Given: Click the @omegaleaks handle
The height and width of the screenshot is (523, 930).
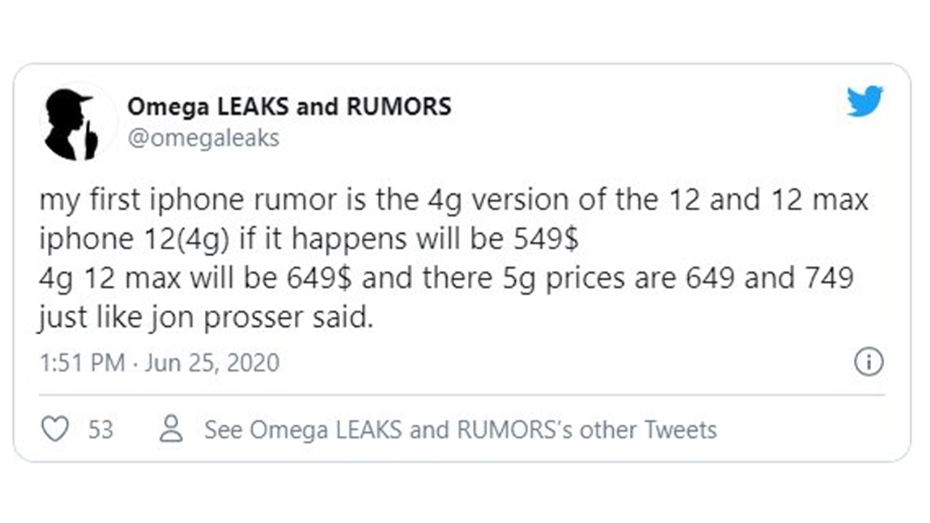Looking at the screenshot, I should [x=203, y=138].
